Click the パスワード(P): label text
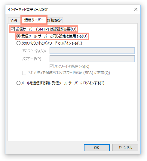This screenshot has width=147, height=161. point(32,59)
